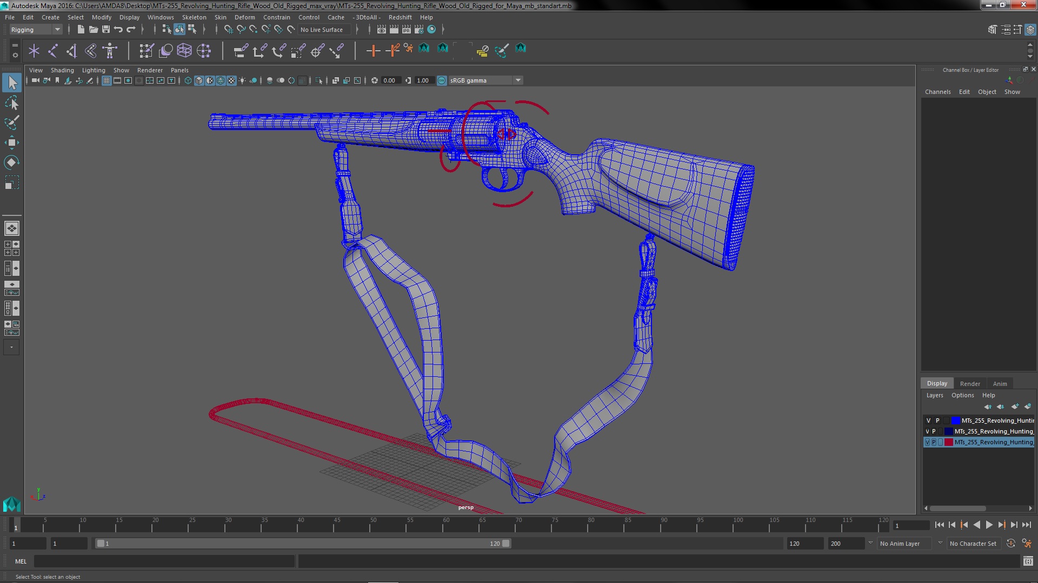Activate the Paint Selection tool
Screen dimensions: 1038x583
coord(12,123)
